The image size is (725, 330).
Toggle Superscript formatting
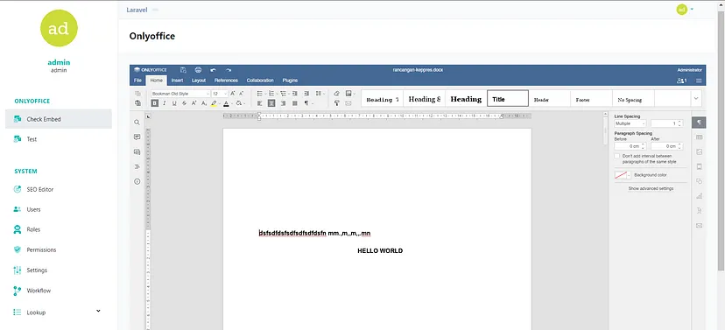194,103
